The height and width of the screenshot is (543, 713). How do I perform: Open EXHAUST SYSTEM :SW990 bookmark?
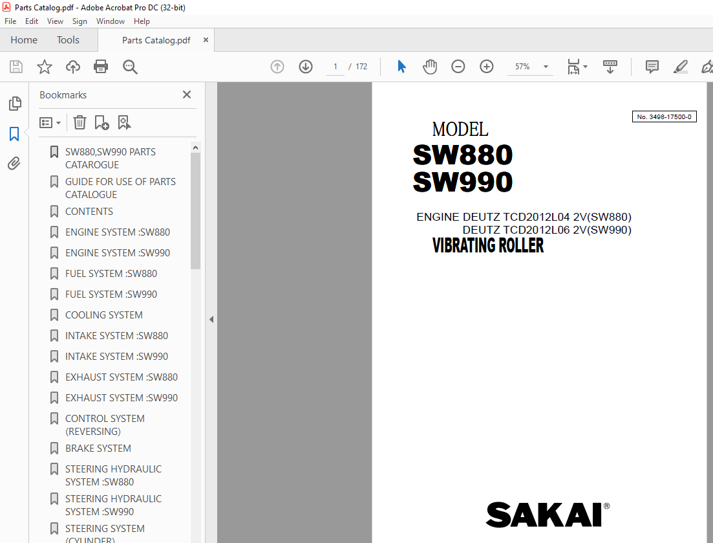[x=122, y=398]
